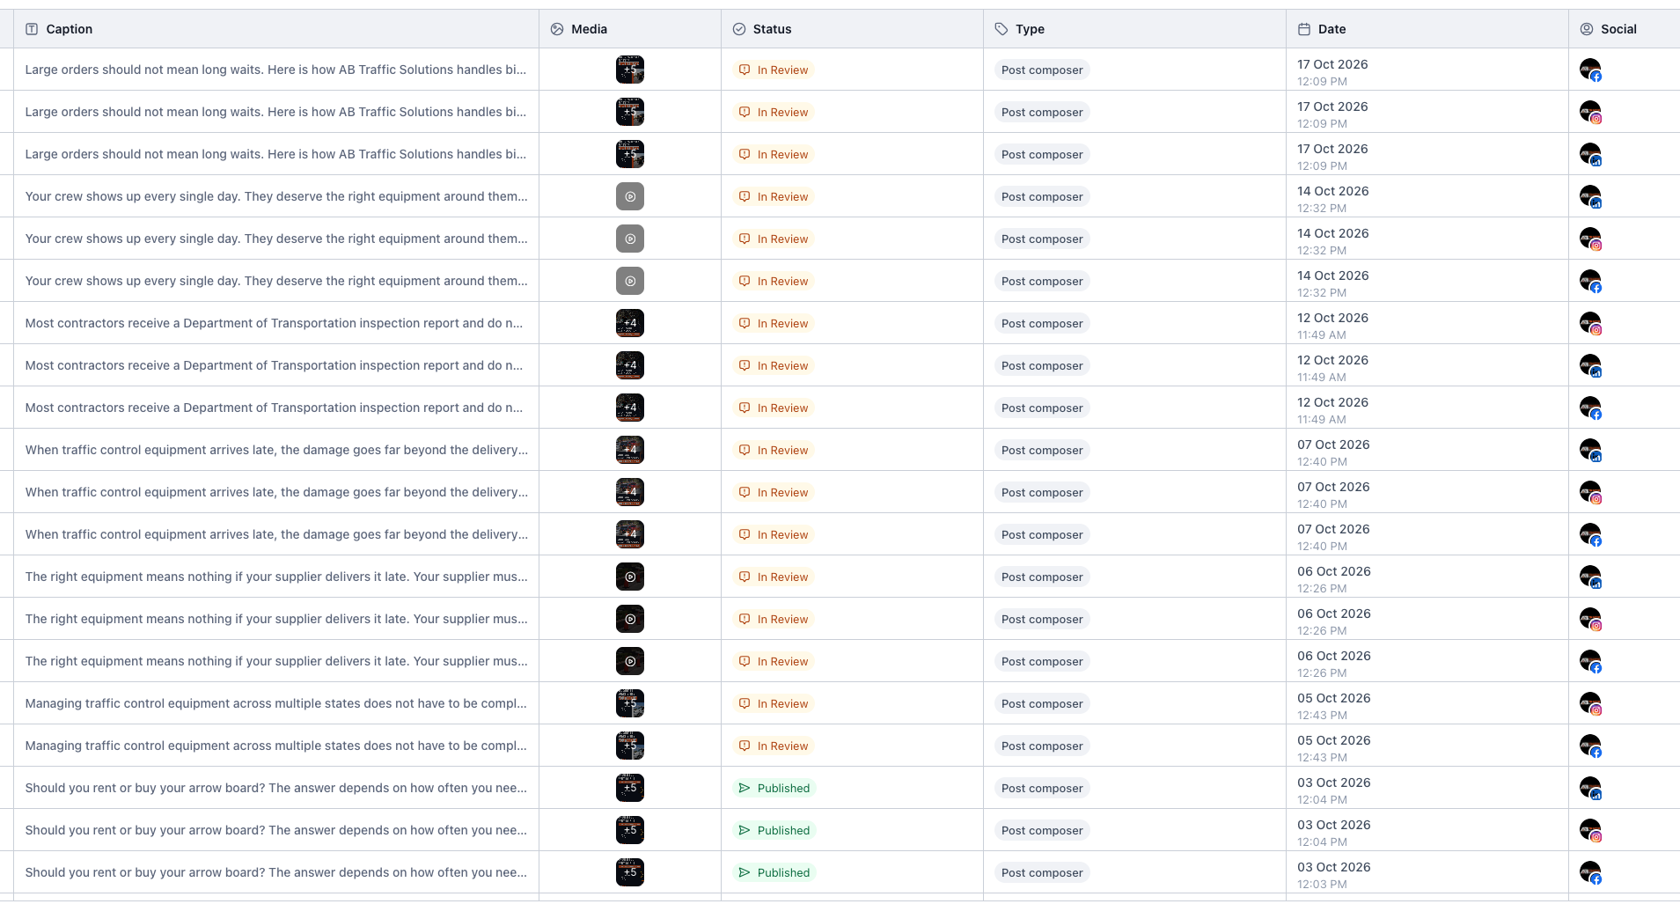Click Post composer tag on first row
The width and height of the screenshot is (1680, 904).
1042,70
